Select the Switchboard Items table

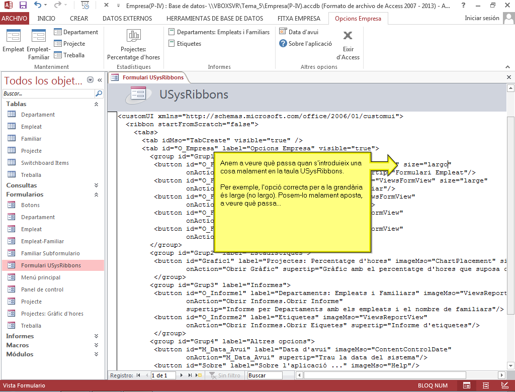[53, 163]
